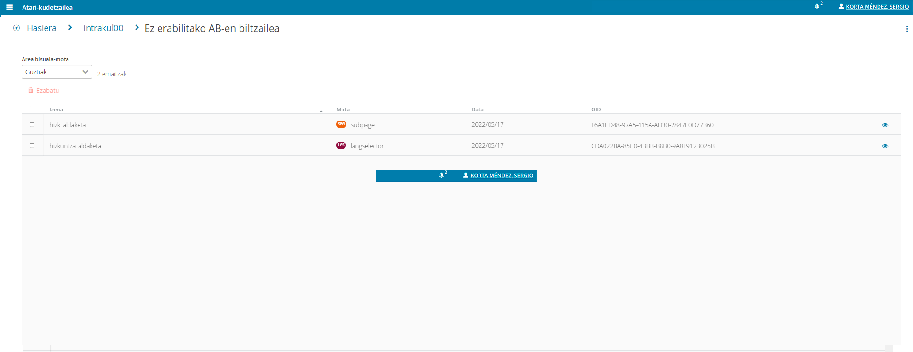Click the notification bell in top bar
This screenshot has width=913, height=352.
click(x=817, y=7)
